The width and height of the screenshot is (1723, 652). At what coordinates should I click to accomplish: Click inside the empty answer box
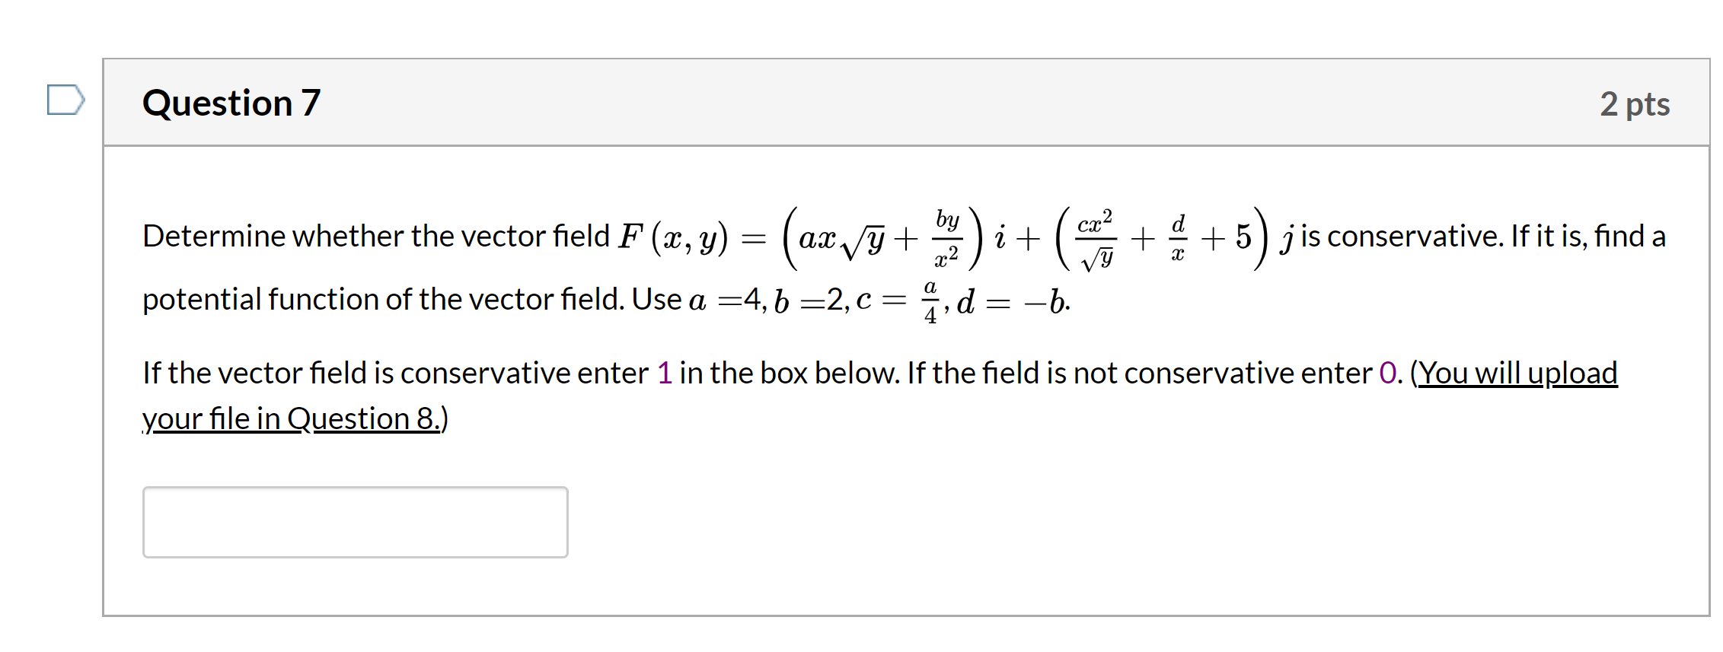355,522
